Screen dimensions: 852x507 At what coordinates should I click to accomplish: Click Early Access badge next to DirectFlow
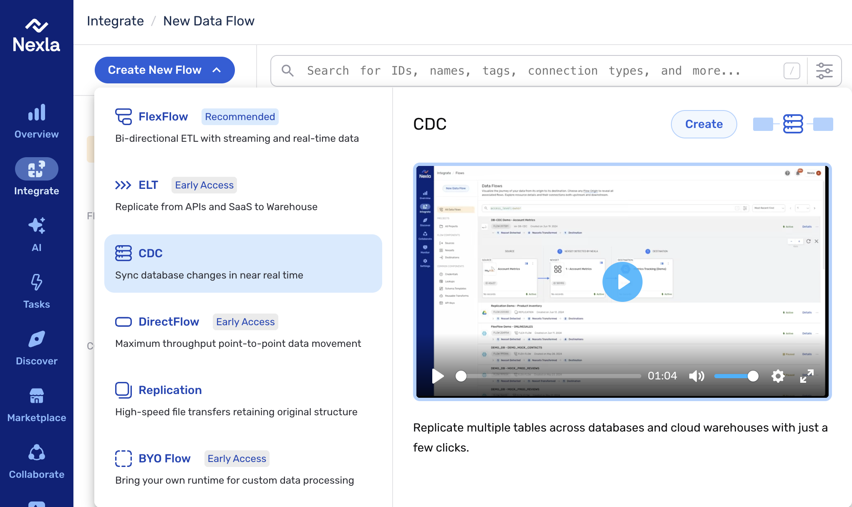point(245,322)
